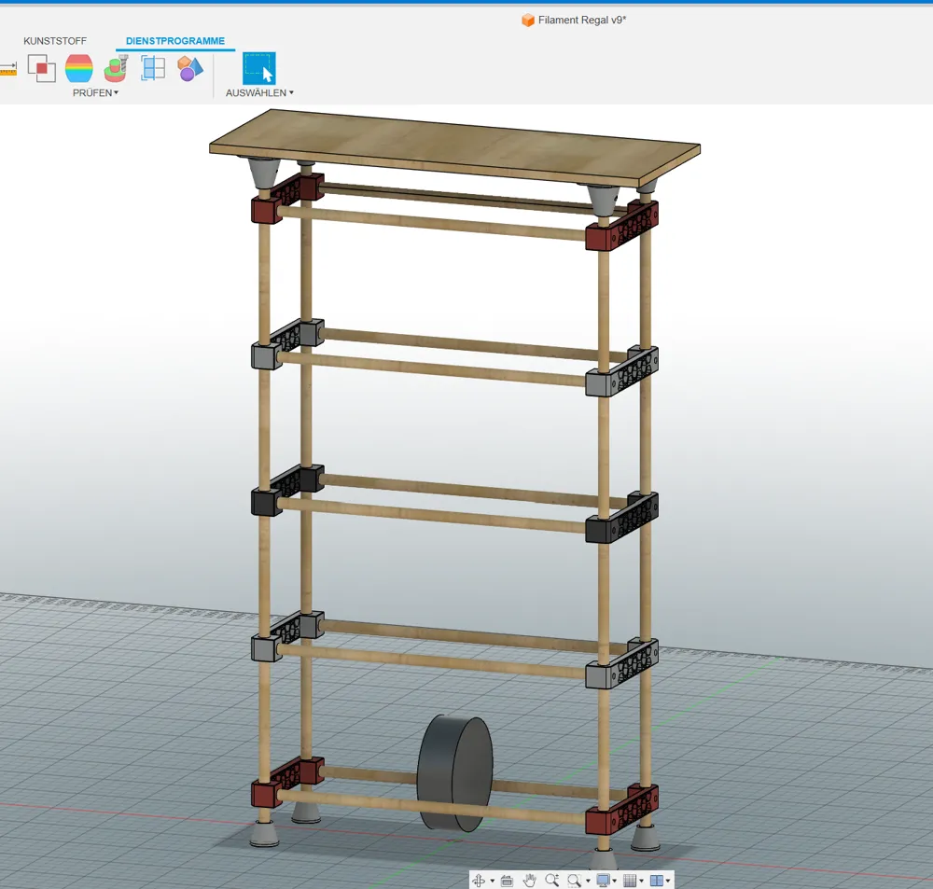Select the Interference check tool
The image size is (933, 889).
point(42,68)
